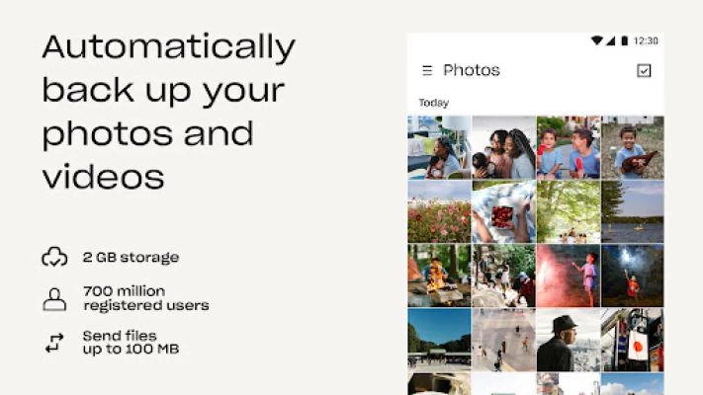Click the send files arrows icon

[54, 343]
